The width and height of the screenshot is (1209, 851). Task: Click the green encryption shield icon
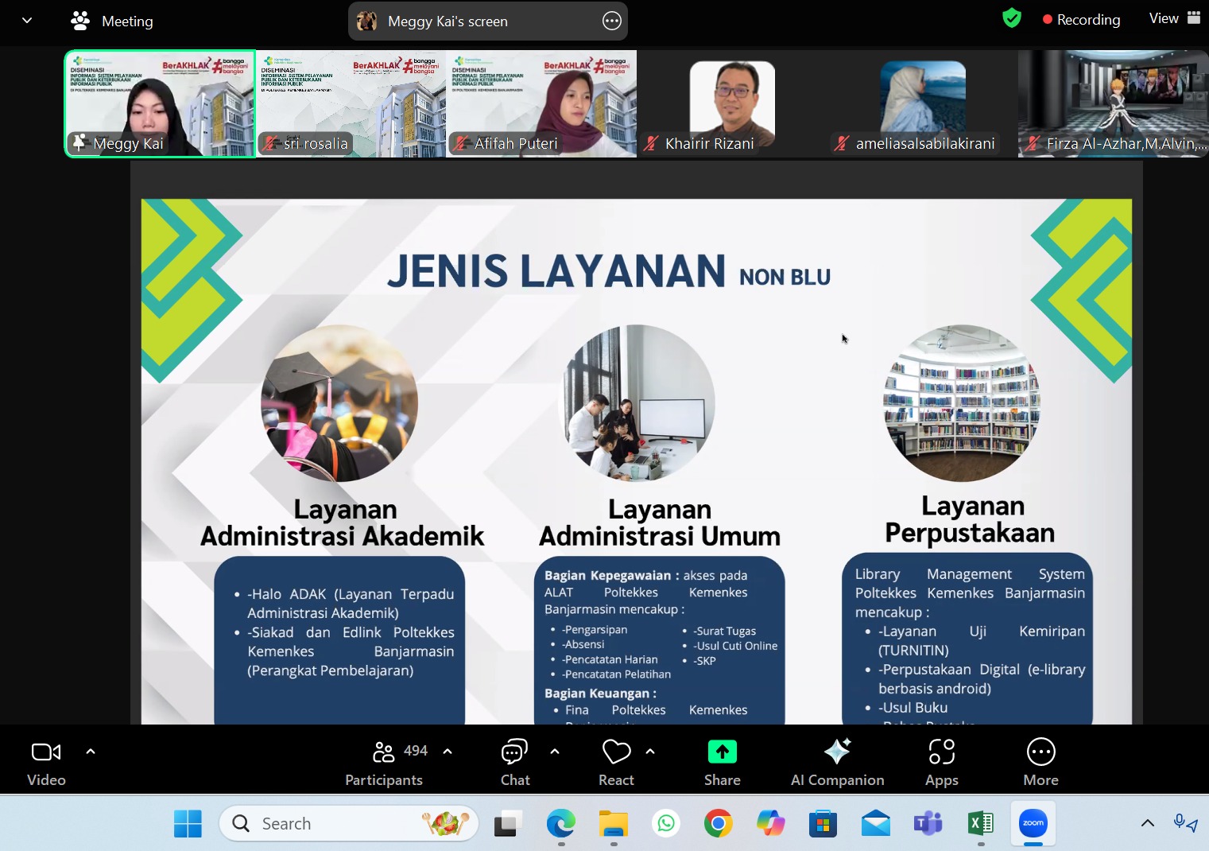click(1011, 18)
